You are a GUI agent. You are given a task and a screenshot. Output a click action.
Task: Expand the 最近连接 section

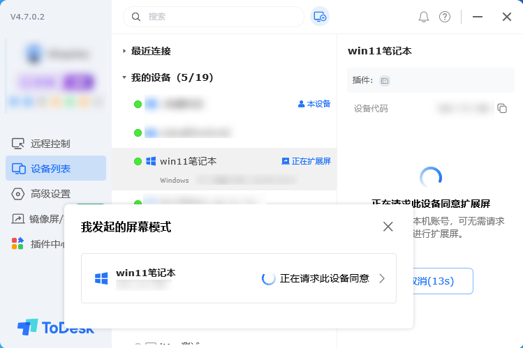point(124,51)
